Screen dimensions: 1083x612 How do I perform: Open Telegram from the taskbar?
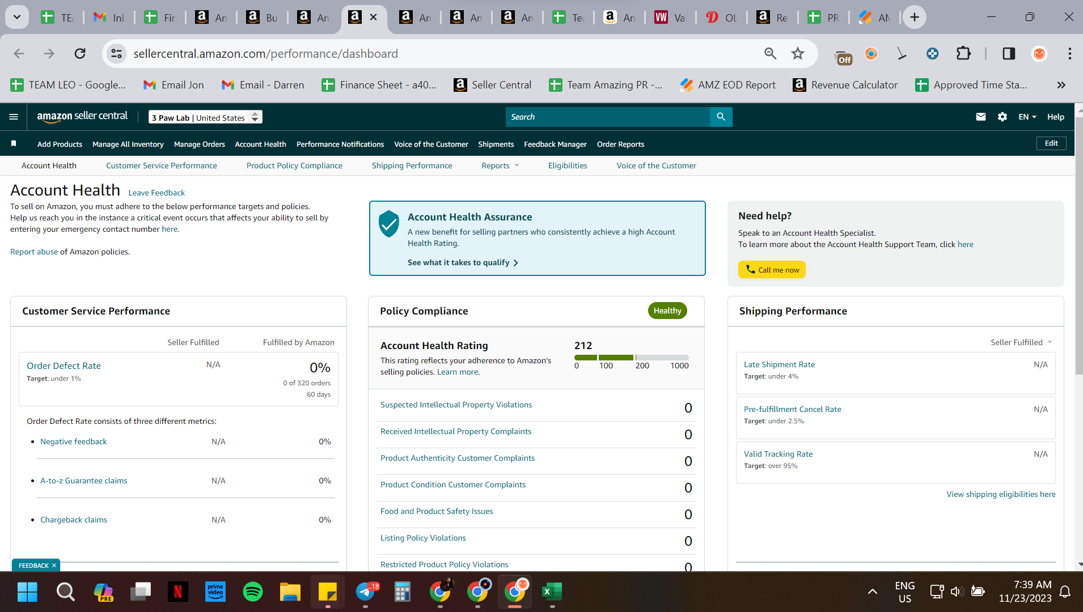point(367,592)
